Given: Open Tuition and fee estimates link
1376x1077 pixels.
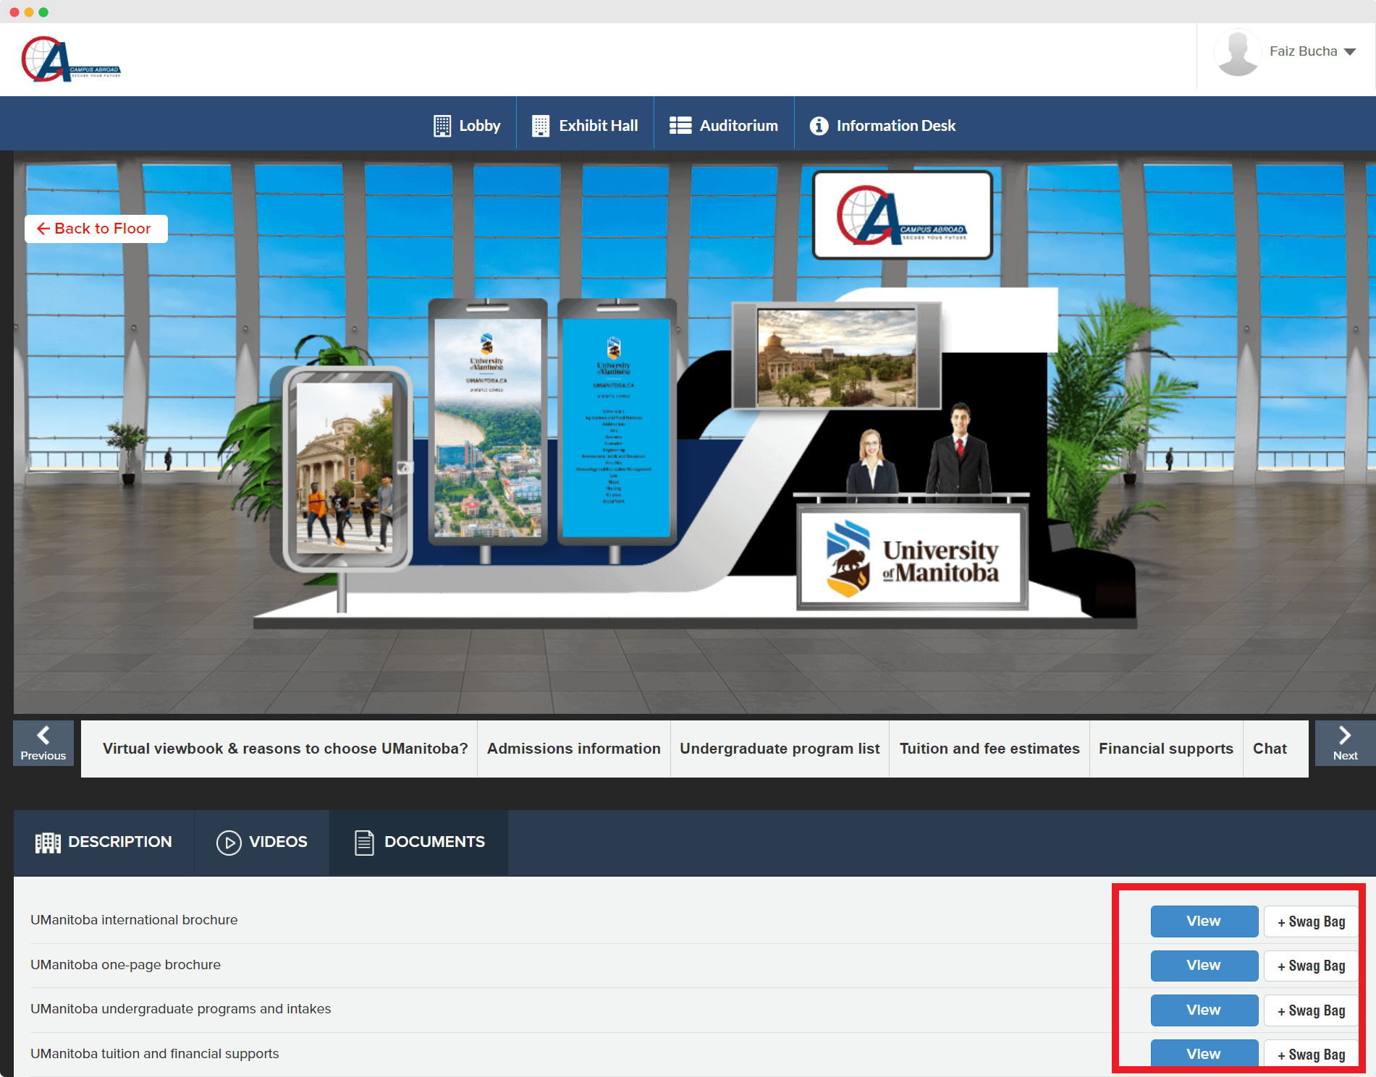Looking at the screenshot, I should (989, 749).
